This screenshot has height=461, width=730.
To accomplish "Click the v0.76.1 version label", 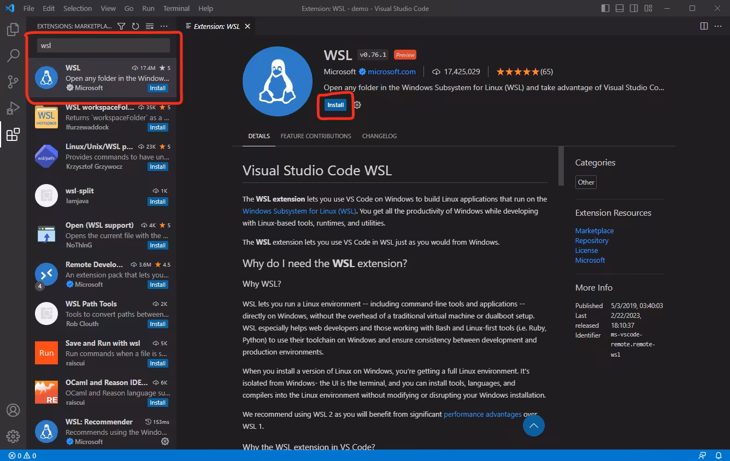I will (x=373, y=55).
